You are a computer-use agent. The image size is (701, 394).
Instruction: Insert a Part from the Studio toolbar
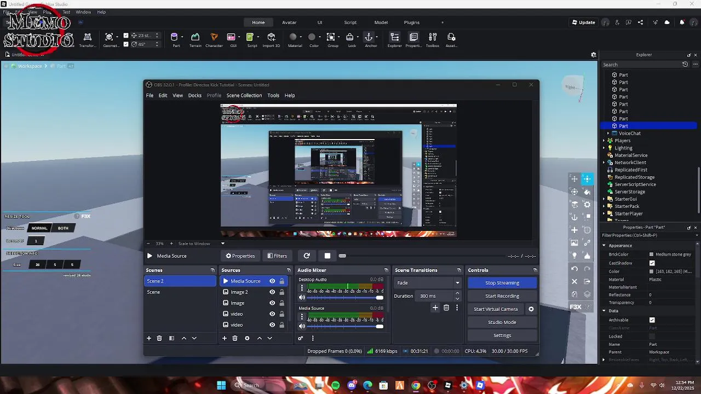[x=175, y=39]
